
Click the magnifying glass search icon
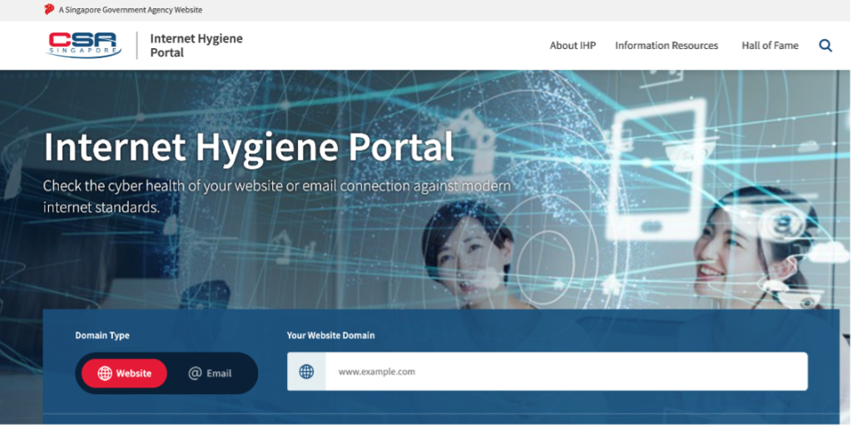pyautogui.click(x=825, y=46)
